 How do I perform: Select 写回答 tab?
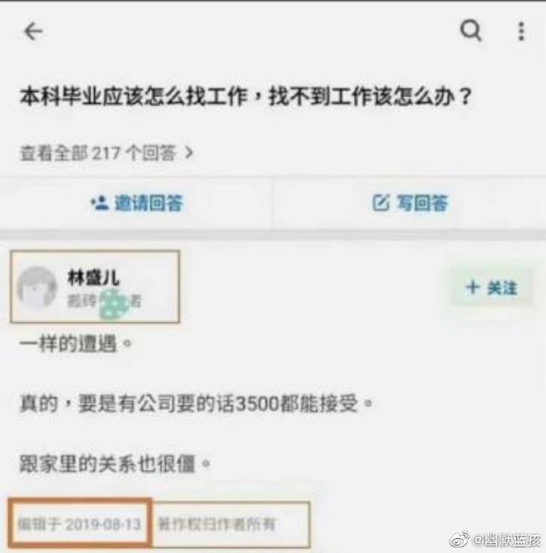pyautogui.click(x=410, y=203)
